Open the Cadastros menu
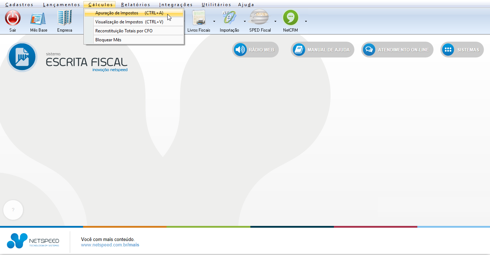This screenshot has width=490, height=255. (x=19, y=5)
